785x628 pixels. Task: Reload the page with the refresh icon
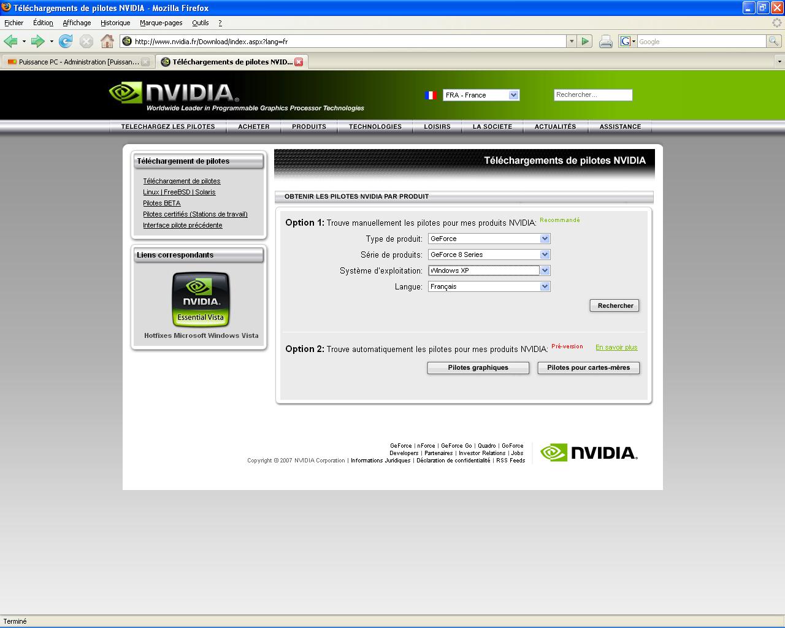(66, 41)
